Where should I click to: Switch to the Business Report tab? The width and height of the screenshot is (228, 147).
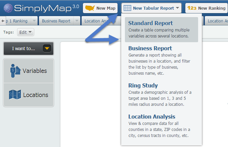[56, 21]
